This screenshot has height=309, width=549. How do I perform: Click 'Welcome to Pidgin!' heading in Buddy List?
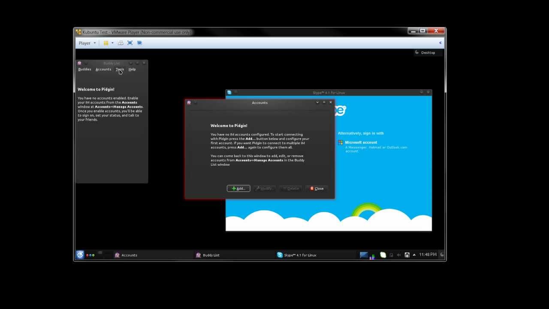[96, 89]
